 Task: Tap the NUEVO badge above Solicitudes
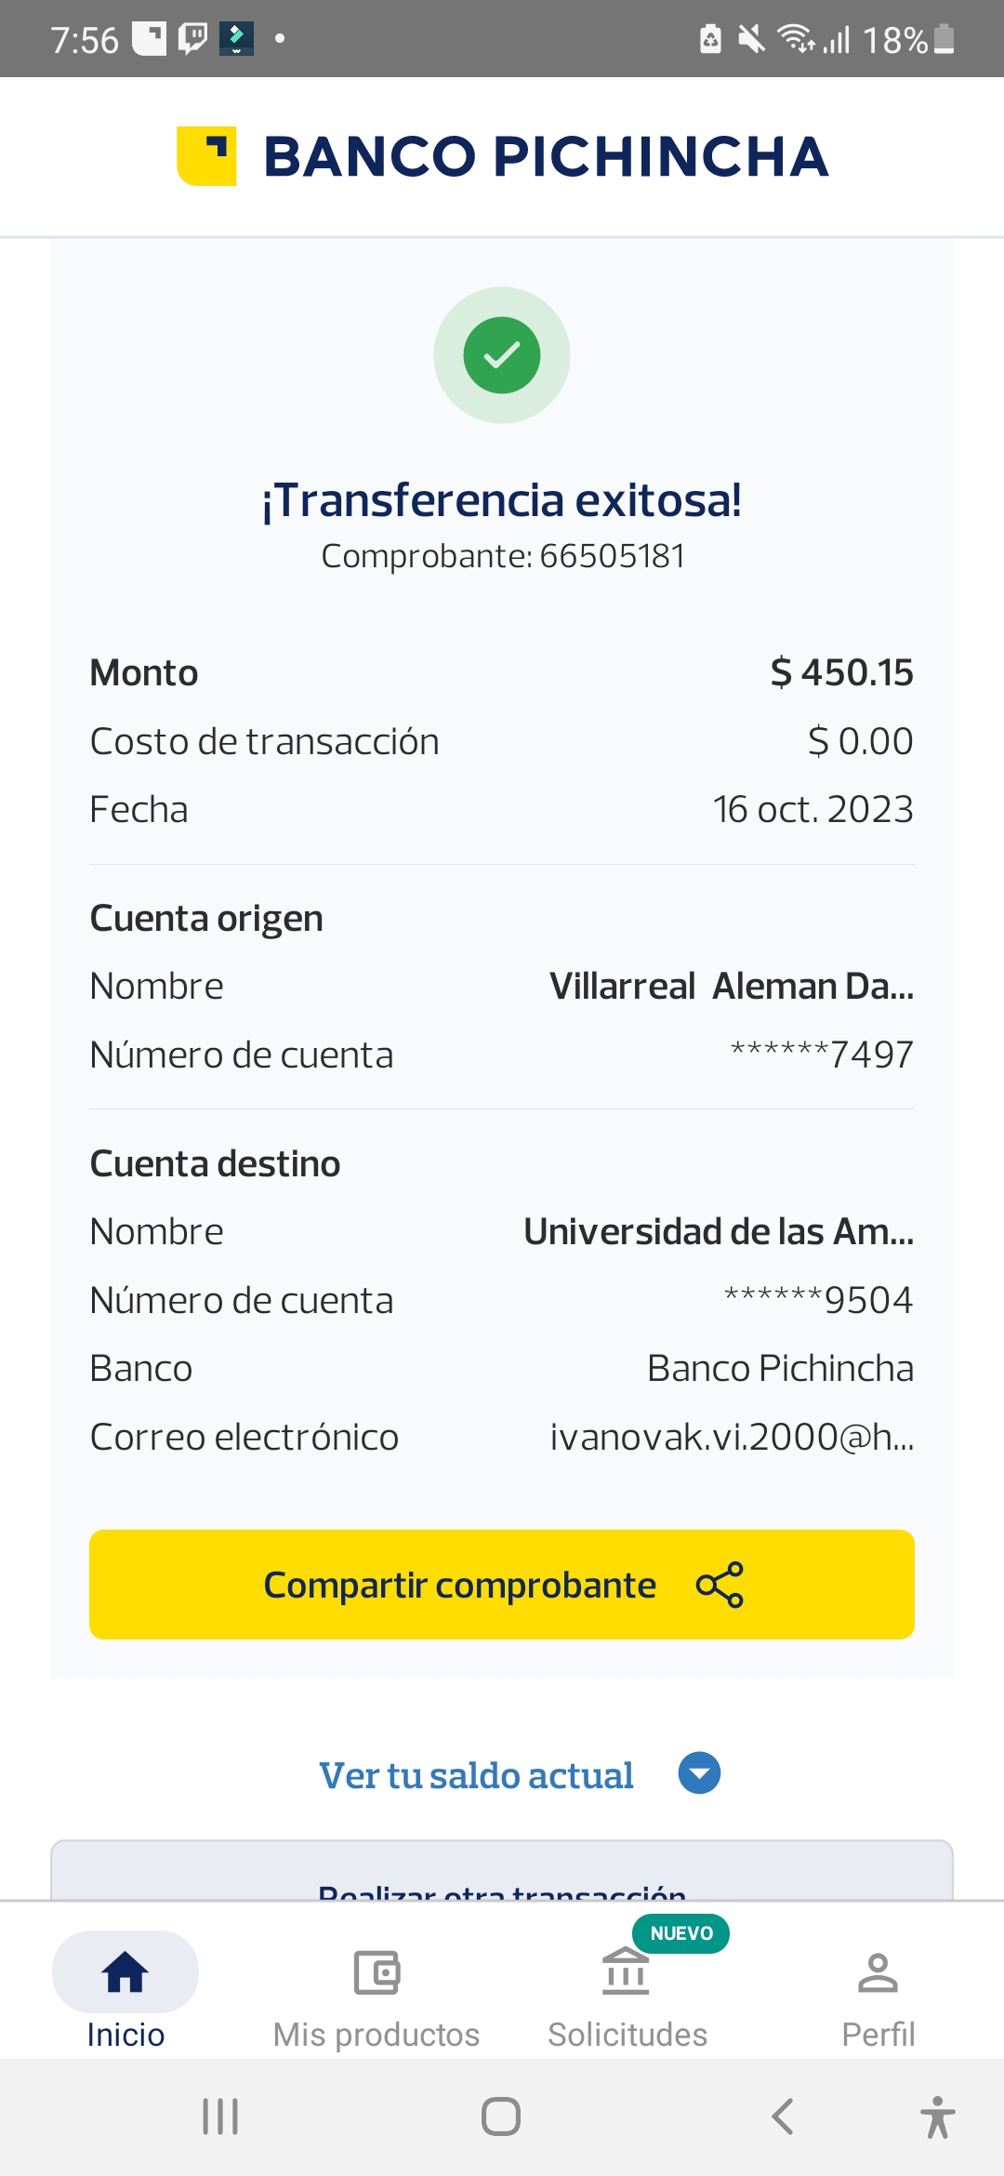click(x=681, y=1933)
